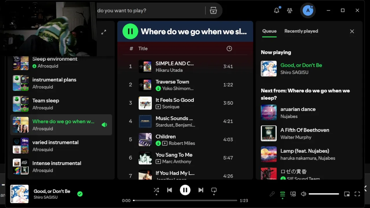Pause the playlist with the big green button

tap(130, 31)
